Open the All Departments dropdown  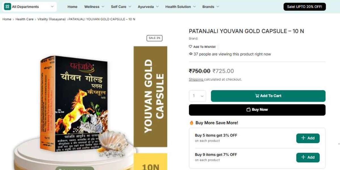[x=29, y=7]
